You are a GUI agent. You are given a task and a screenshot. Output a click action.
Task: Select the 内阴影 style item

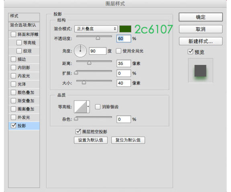point(24,68)
